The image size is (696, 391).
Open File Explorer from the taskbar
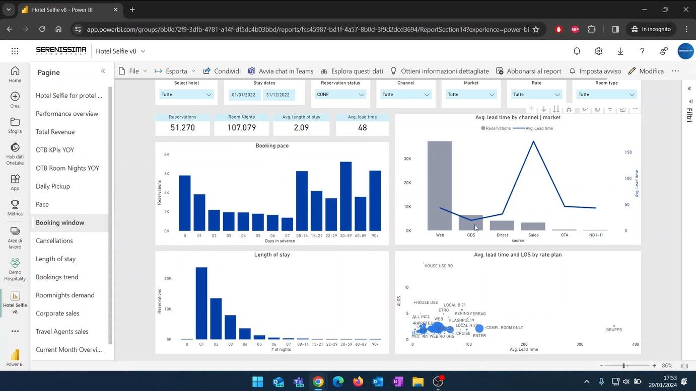[x=417, y=382]
